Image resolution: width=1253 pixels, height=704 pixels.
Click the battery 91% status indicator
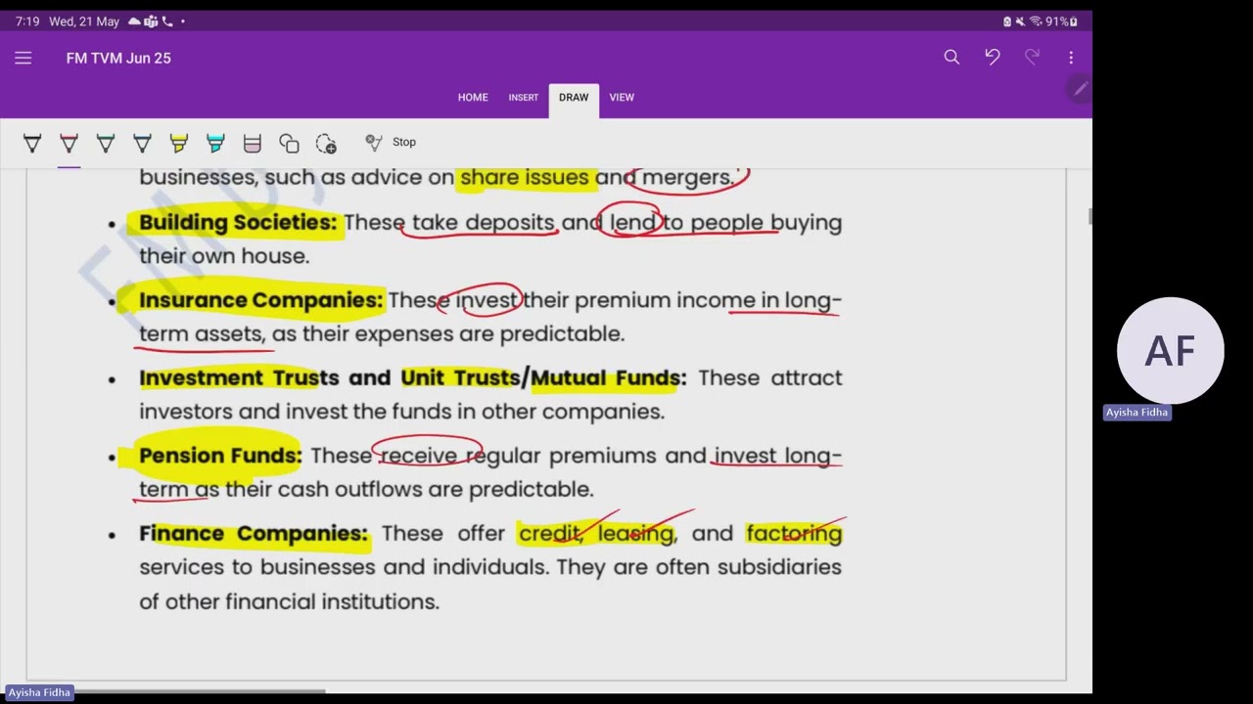pyautogui.click(x=1061, y=22)
